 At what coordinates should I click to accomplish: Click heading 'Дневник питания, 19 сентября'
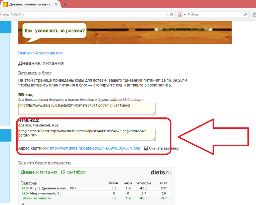(53, 172)
